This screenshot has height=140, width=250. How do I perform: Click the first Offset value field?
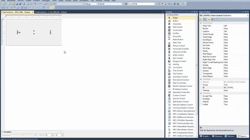tap(48, 135)
